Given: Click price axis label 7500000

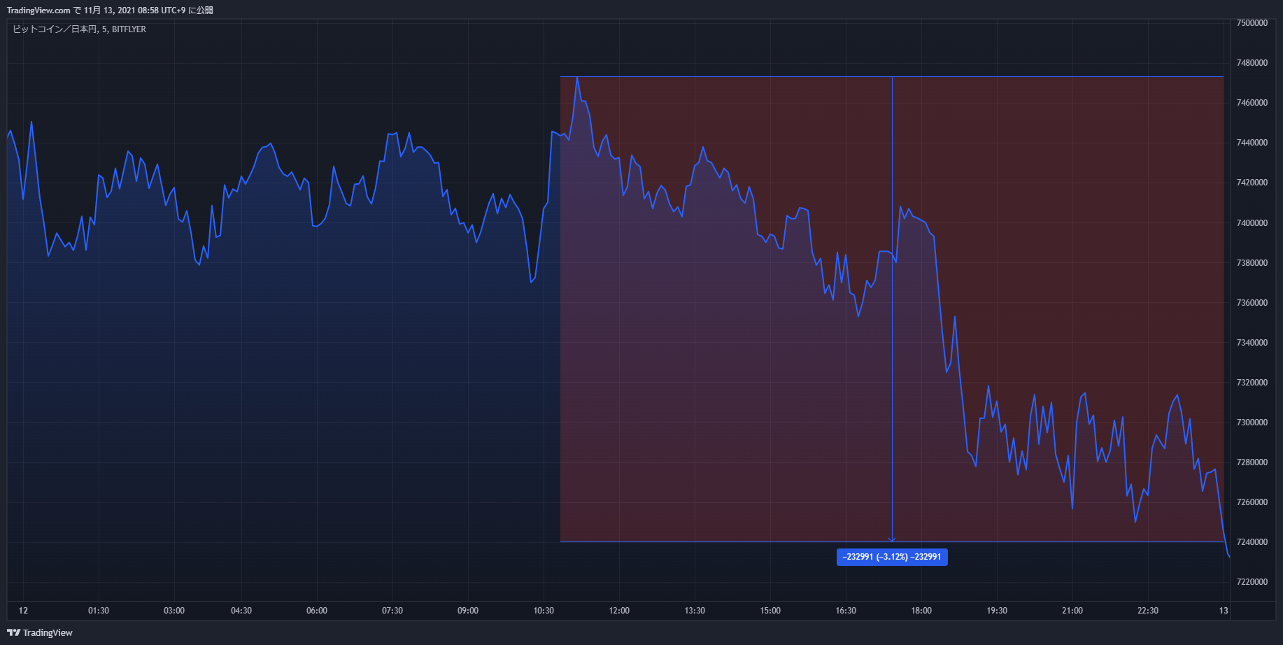Looking at the screenshot, I should (1252, 23).
